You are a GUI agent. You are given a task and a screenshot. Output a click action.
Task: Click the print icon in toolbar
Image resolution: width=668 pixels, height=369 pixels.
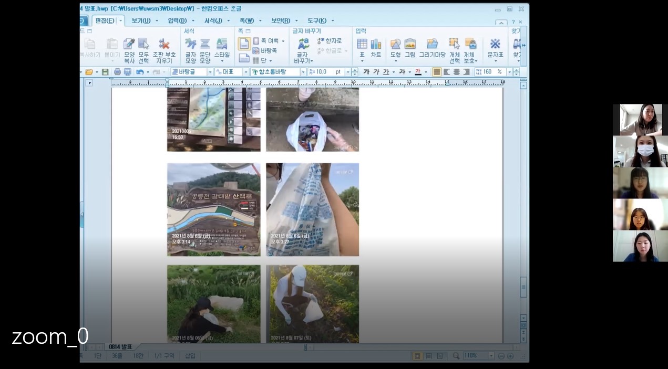coord(117,72)
